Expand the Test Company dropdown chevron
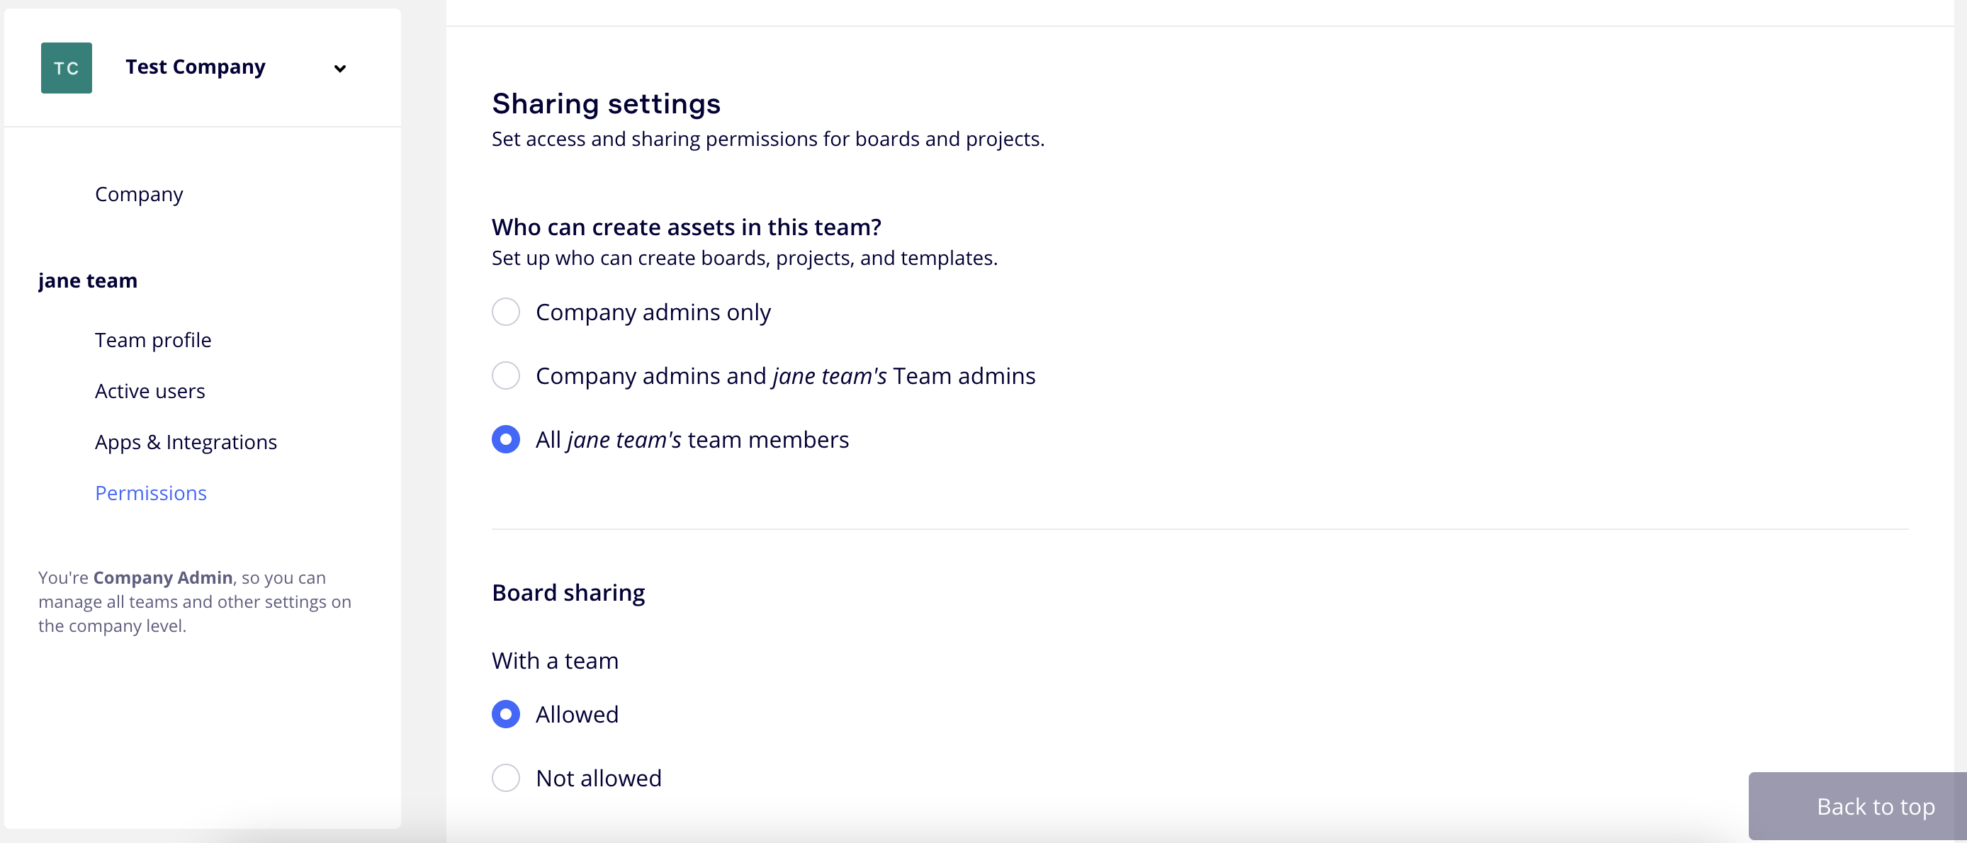The height and width of the screenshot is (843, 1967). pyautogui.click(x=340, y=69)
